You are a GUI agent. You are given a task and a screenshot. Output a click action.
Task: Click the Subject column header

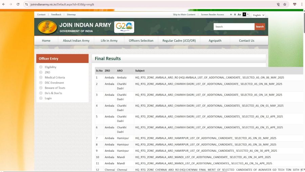coord(140,71)
